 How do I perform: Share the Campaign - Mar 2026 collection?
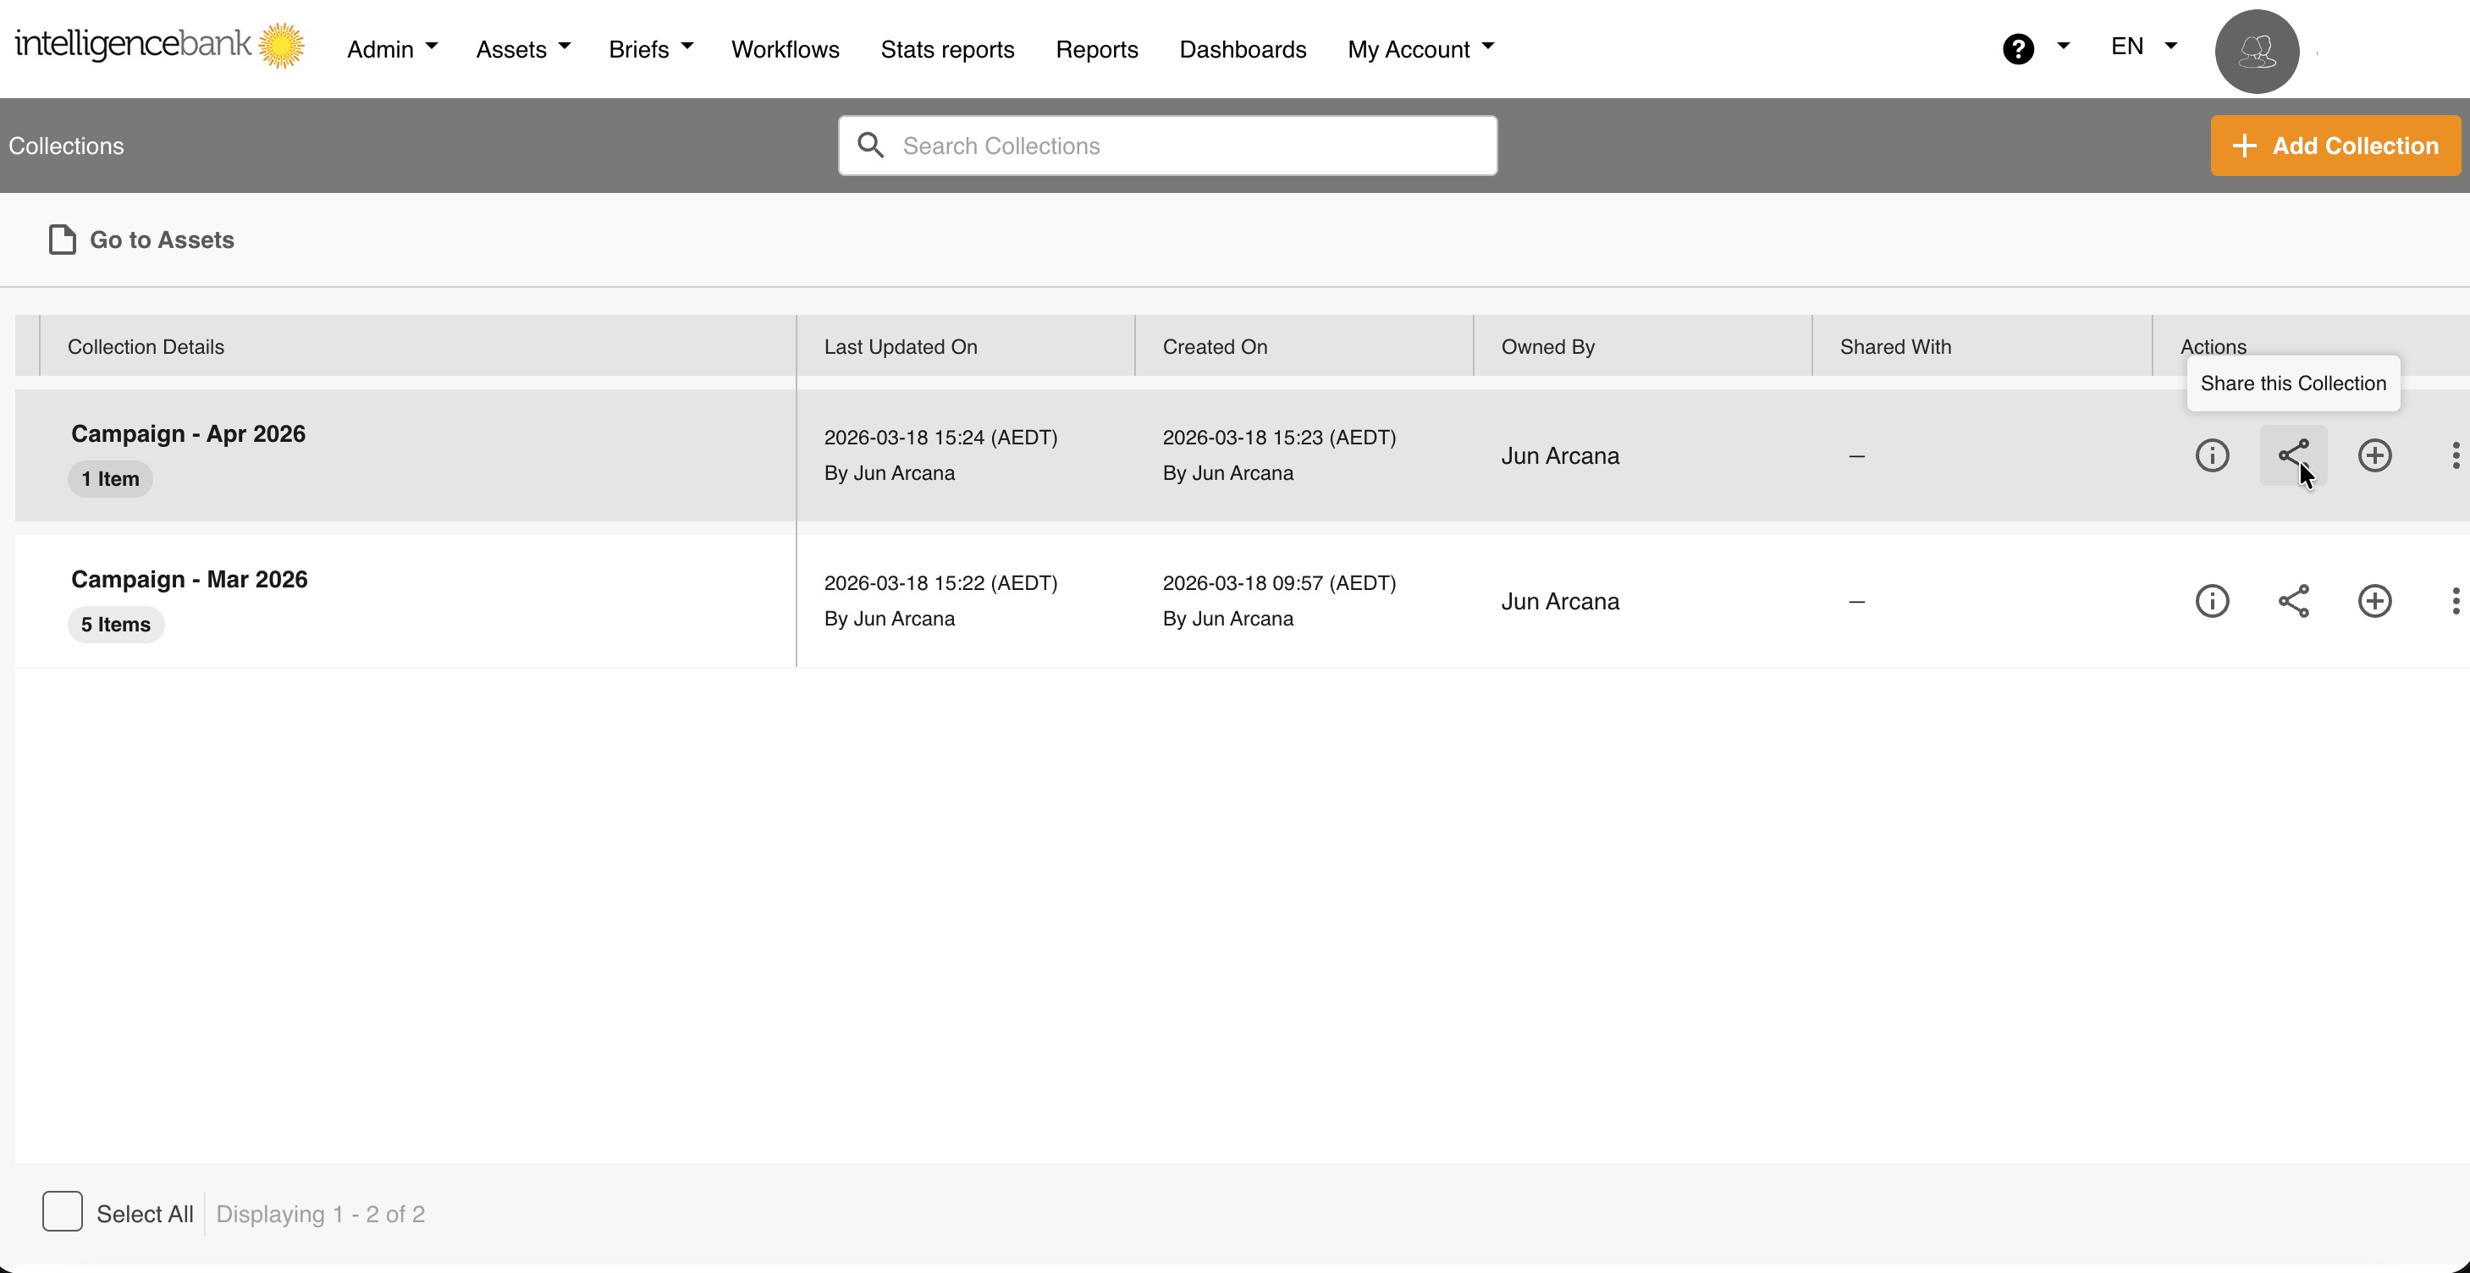2292,601
